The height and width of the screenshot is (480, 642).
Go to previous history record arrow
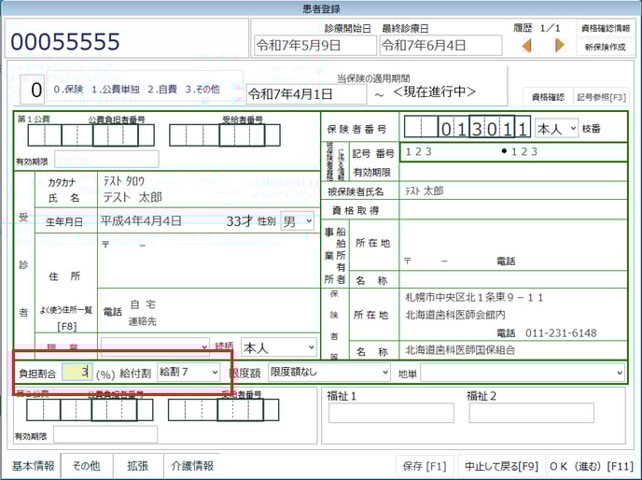click(x=527, y=45)
